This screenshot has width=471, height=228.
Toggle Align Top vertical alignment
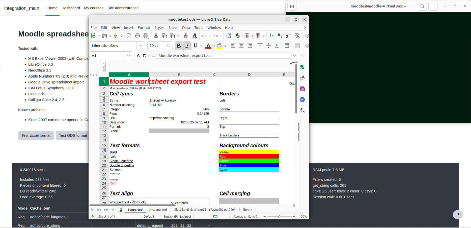[x=260, y=46]
